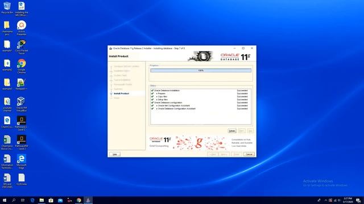The image size is (364, 204).
Task: Click the Cancel button in Oracle installer
Action: point(249,154)
